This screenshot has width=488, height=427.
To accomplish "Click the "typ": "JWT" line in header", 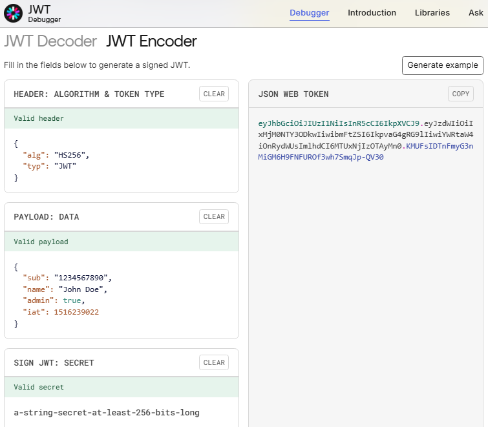I will coord(50,166).
